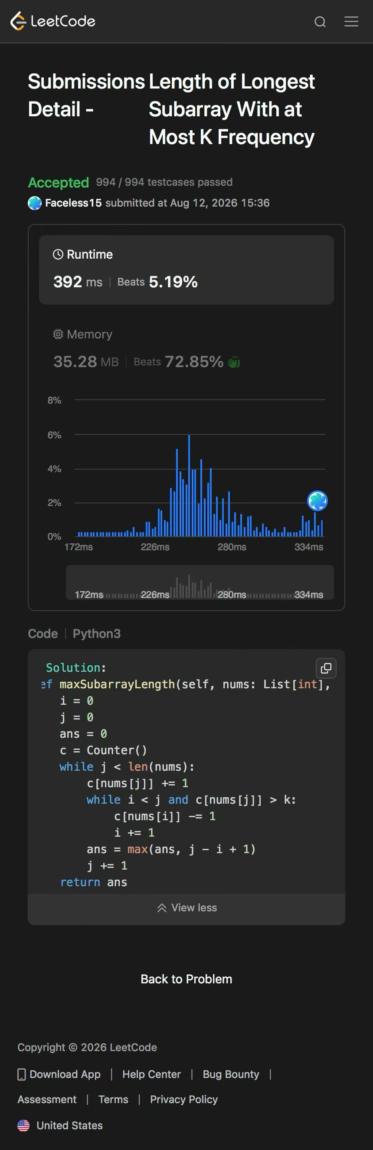Click the Runtime clock icon
Screen dimensions: 373x1150
tap(58, 254)
